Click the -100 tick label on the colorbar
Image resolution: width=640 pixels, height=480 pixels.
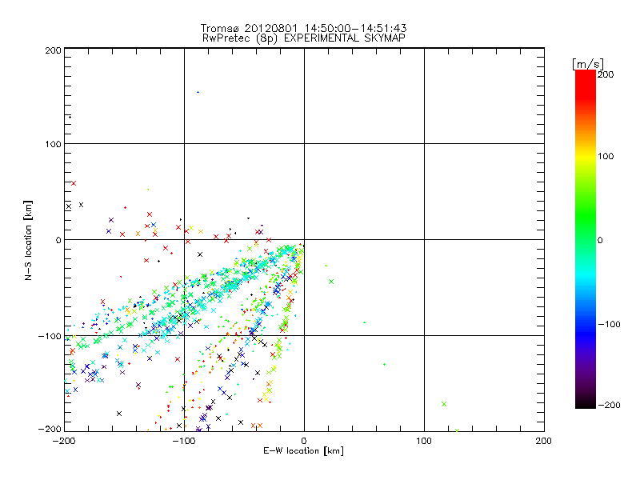click(x=609, y=324)
